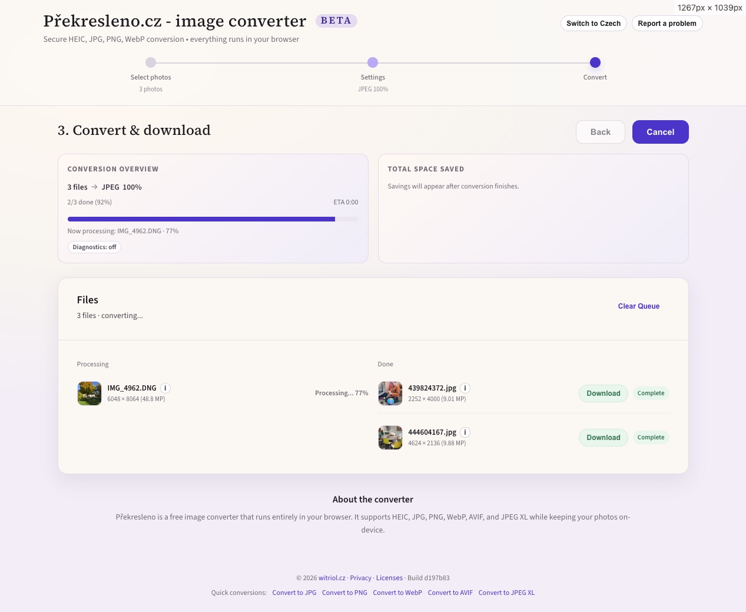
Task: Click the Settings step indicator dot
Action: click(x=373, y=62)
